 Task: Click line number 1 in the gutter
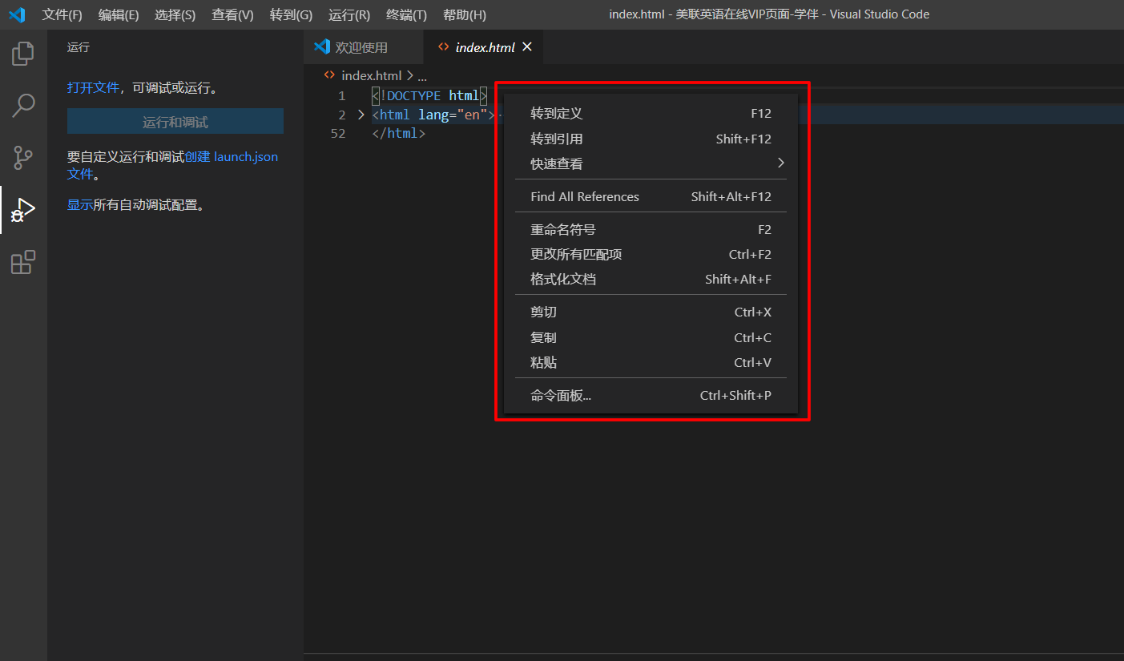pyautogui.click(x=341, y=96)
